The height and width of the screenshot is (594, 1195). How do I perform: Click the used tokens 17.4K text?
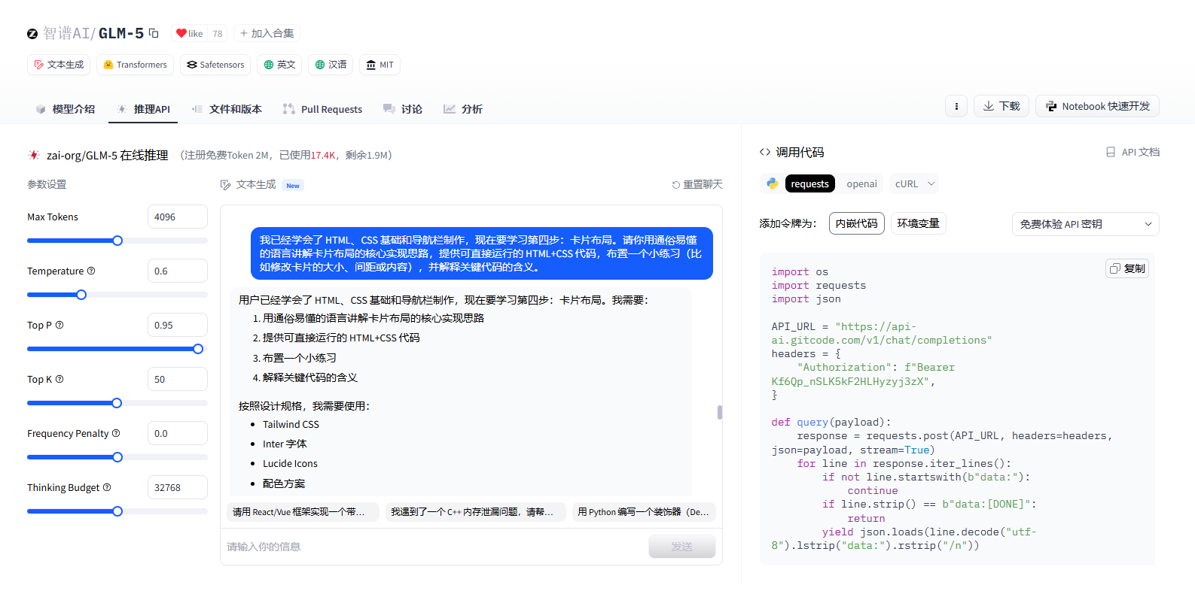tap(323, 155)
